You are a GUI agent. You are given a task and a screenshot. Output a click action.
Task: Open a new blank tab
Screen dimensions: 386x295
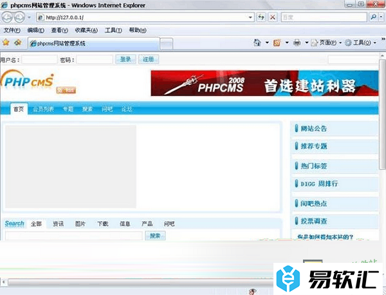click(167, 44)
